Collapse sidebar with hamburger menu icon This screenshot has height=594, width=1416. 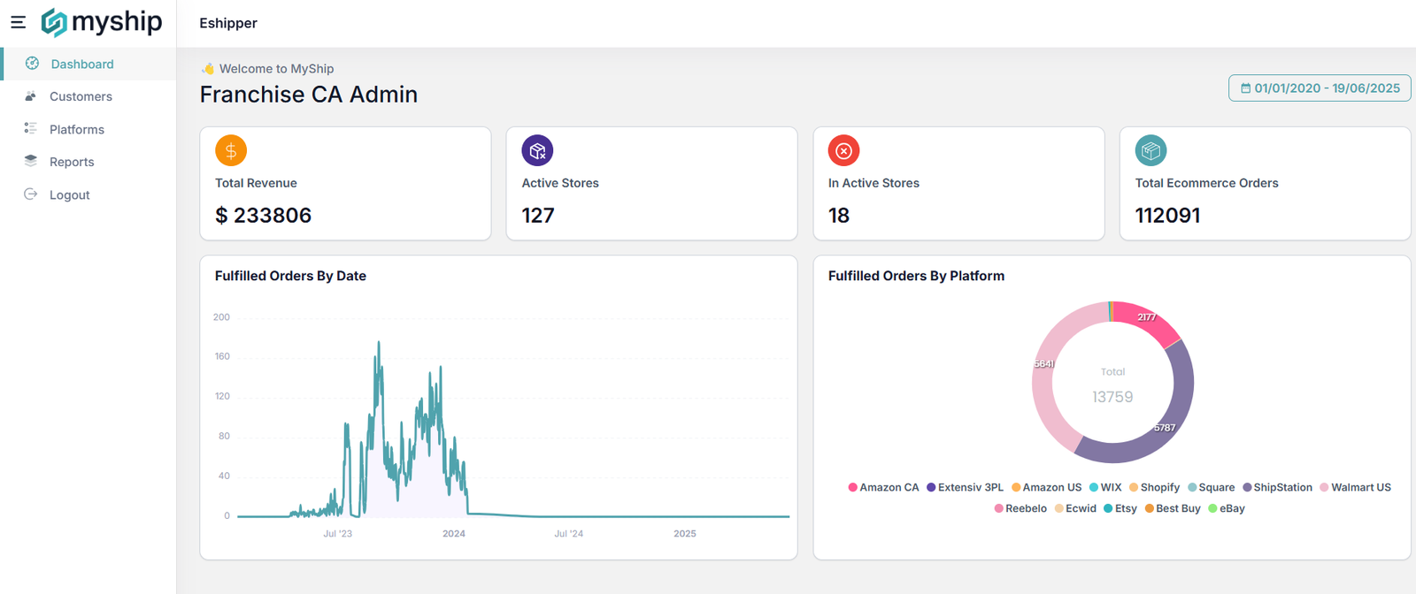[x=18, y=22]
